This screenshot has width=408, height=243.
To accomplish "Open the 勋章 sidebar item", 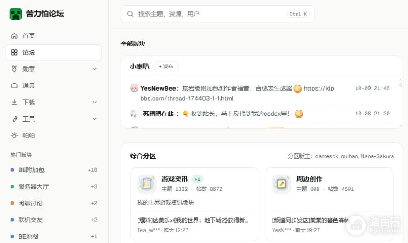I will (x=54, y=69).
